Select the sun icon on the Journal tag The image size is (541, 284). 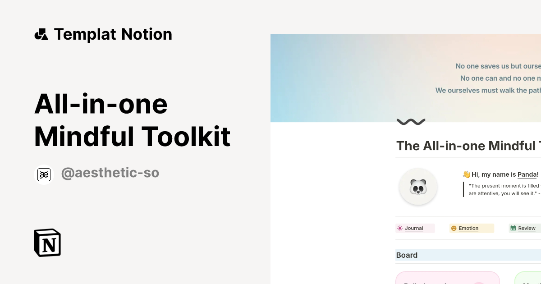point(400,228)
